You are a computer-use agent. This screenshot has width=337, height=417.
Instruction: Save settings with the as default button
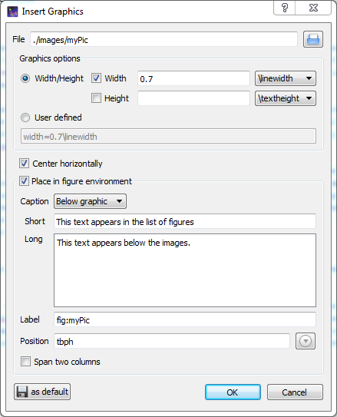[x=42, y=392]
